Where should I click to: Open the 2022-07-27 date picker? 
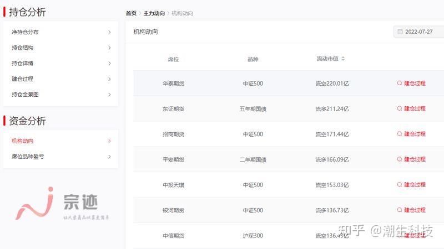419,32
